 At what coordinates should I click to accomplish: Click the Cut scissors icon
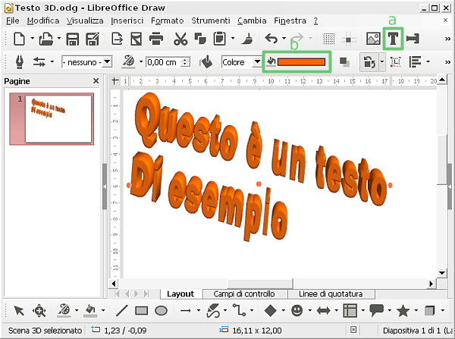point(180,39)
